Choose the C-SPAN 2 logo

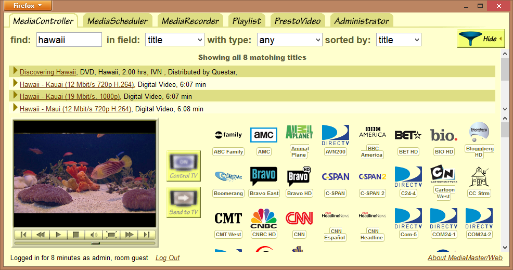click(373, 176)
